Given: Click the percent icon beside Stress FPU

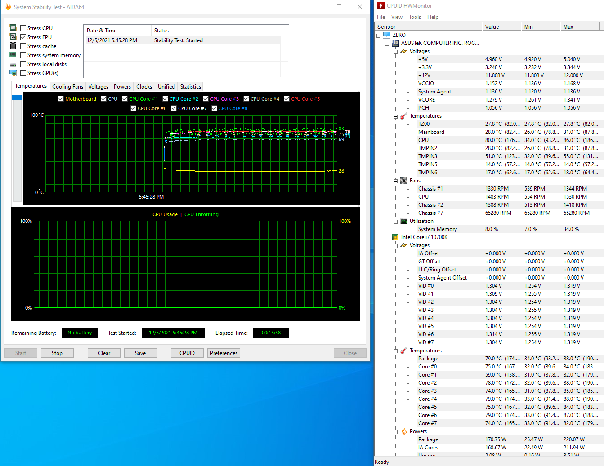Looking at the screenshot, I should point(13,37).
